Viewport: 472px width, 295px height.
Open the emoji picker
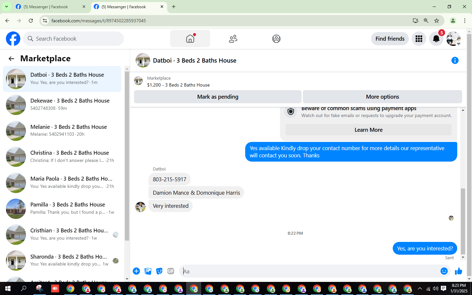[444, 271]
